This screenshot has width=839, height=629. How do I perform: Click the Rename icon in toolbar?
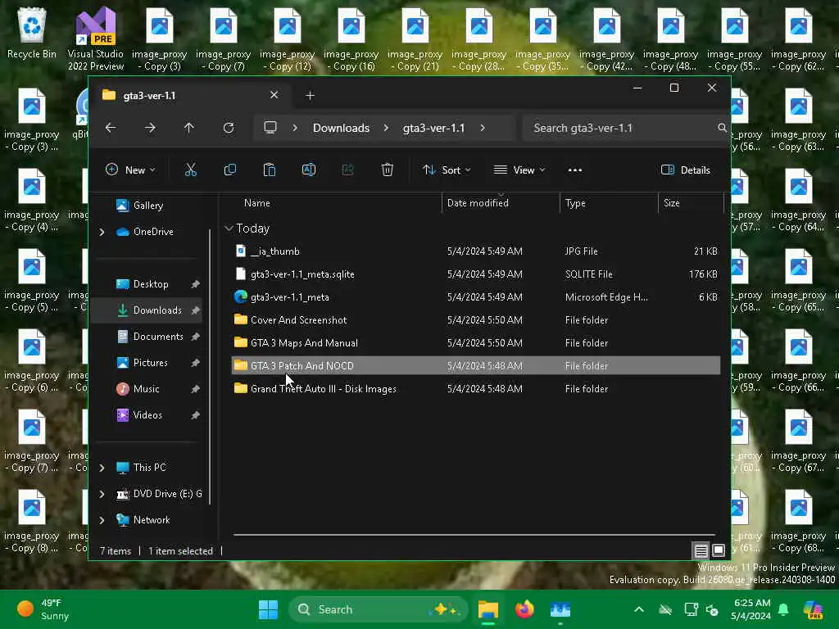[x=309, y=170]
